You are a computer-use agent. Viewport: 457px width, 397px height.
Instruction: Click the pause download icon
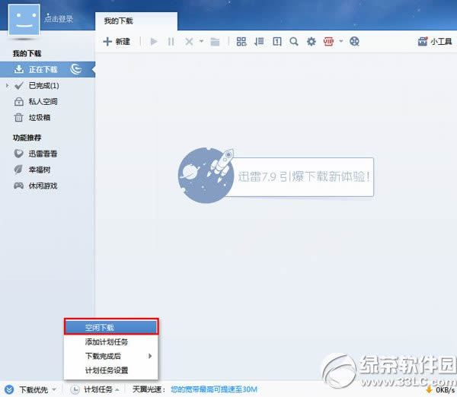point(171,42)
